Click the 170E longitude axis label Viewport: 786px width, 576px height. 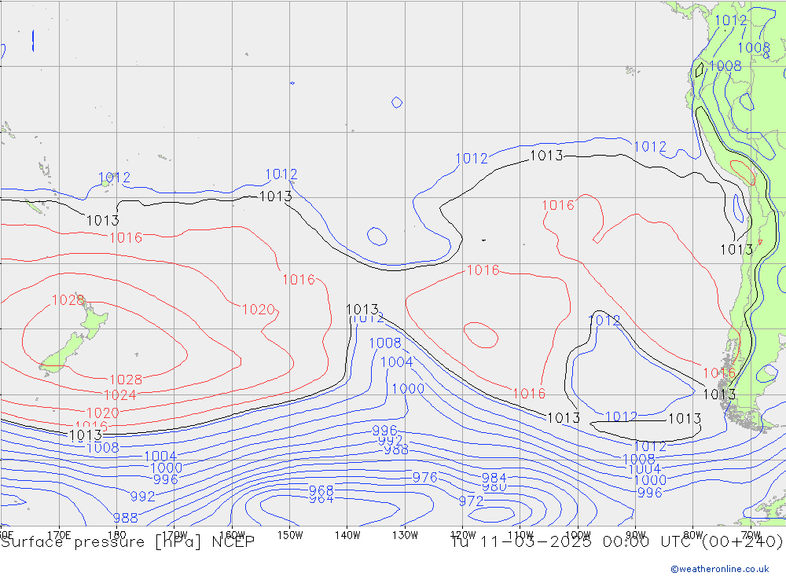[x=59, y=535]
